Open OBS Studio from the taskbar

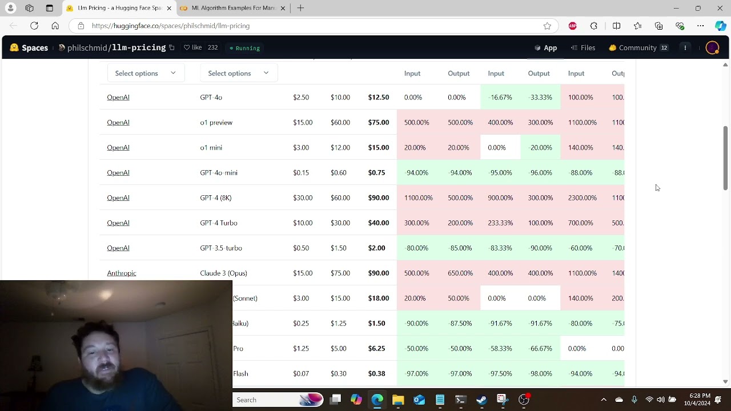click(x=524, y=400)
